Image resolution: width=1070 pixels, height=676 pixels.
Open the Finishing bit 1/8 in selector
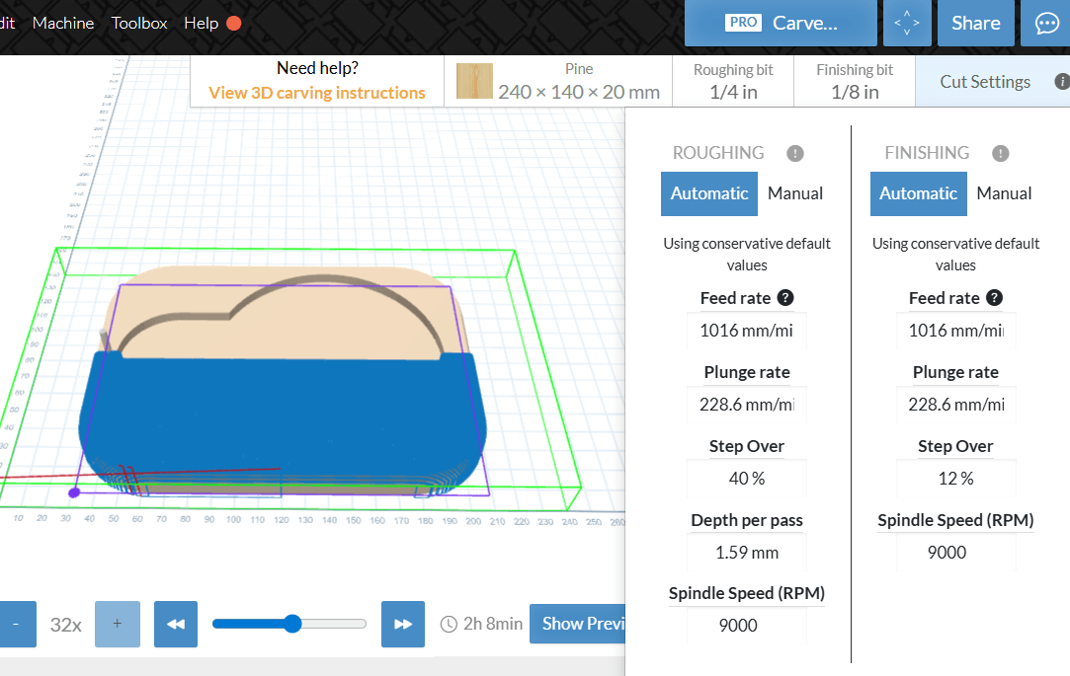(853, 80)
